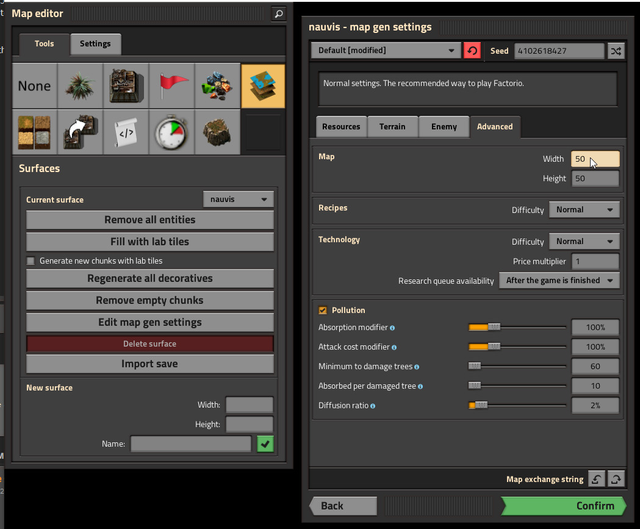This screenshot has width=640, height=529.
Task: Click Import save button
Action: click(150, 364)
